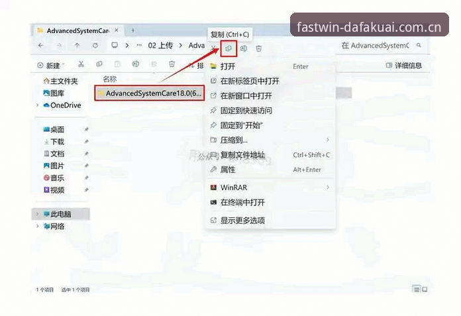Viewport: 461px width, 316px height.
Task: Choose 在新标签页中打开
Action: click(x=270, y=81)
